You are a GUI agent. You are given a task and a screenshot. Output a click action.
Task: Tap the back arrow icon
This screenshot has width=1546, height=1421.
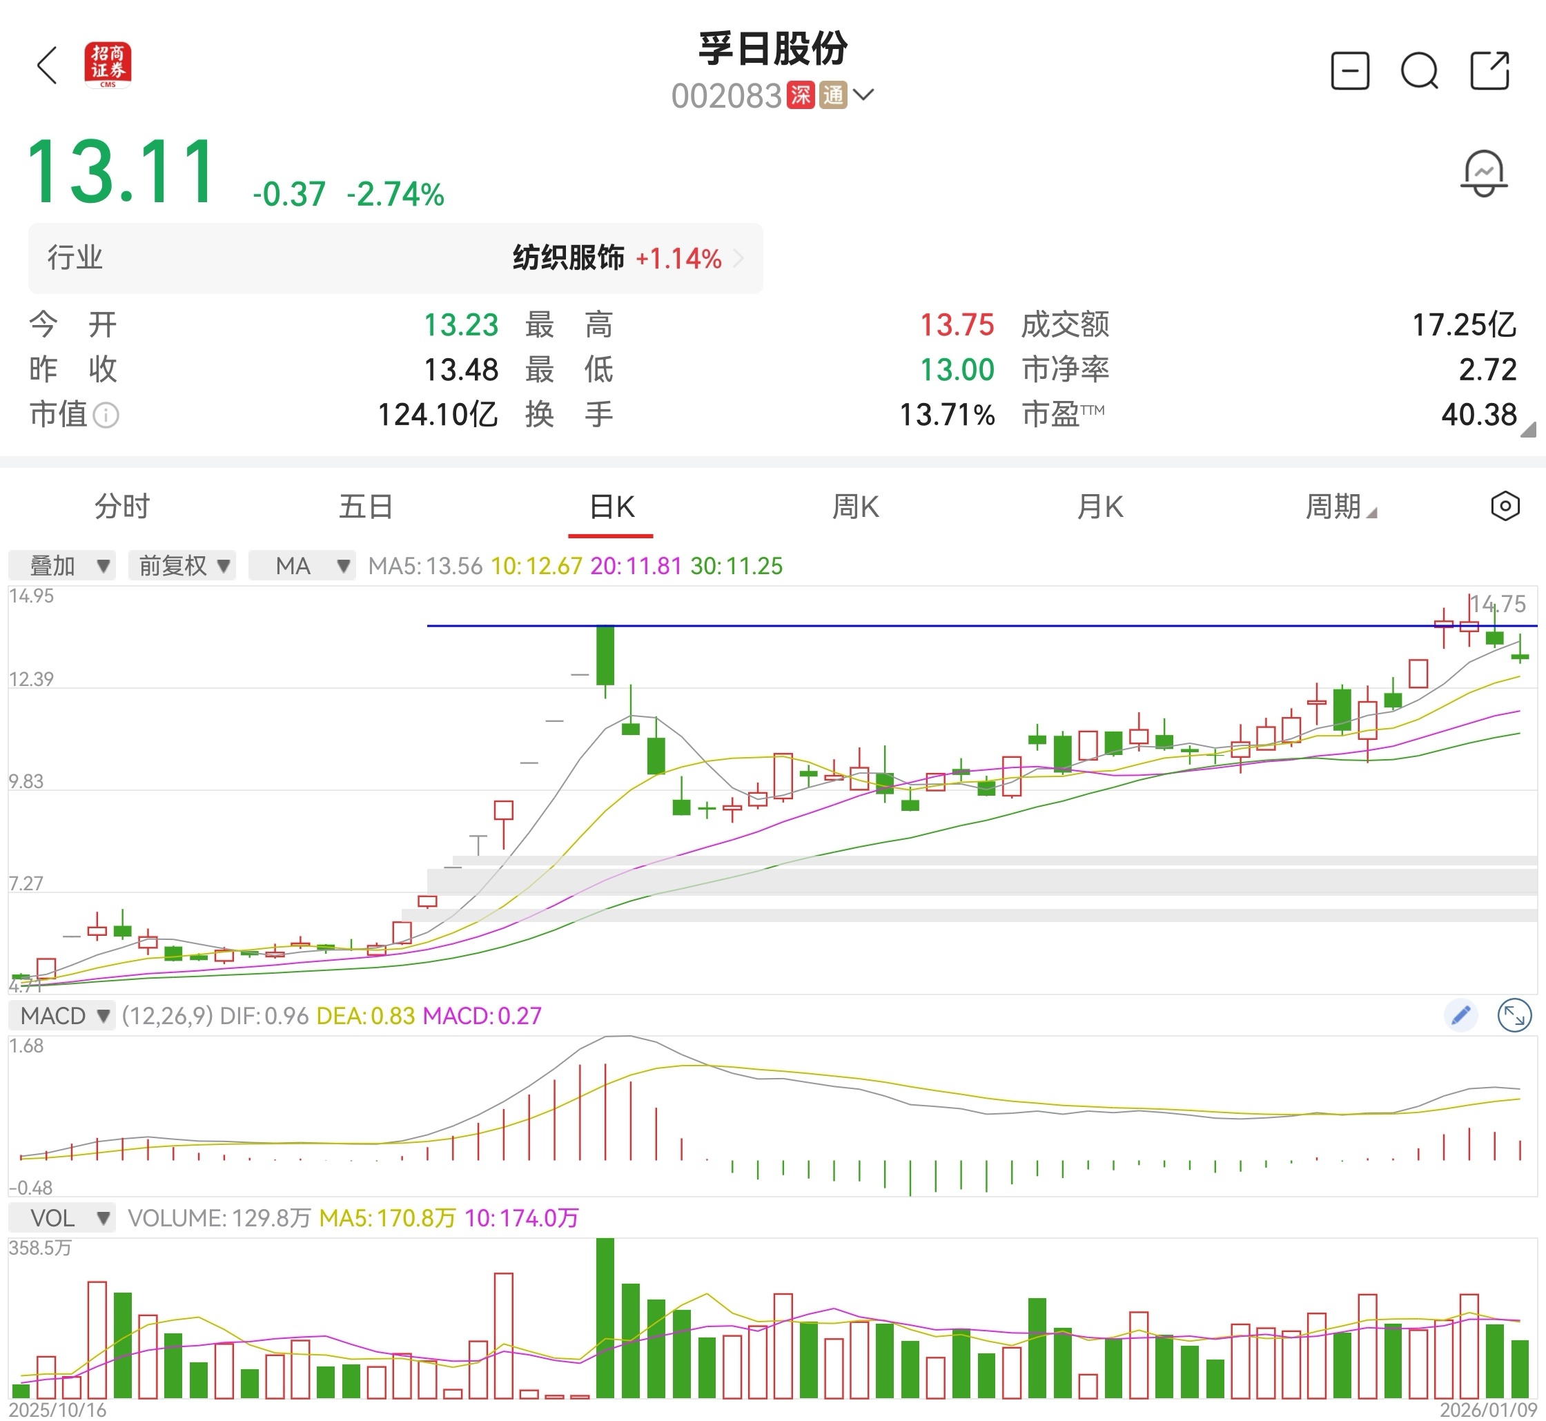coord(48,66)
